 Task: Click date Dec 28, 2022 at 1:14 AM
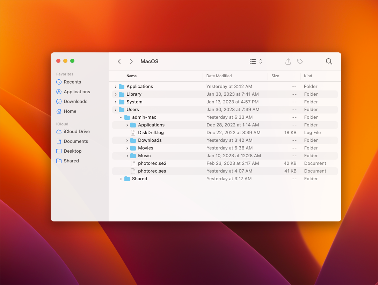233,125
